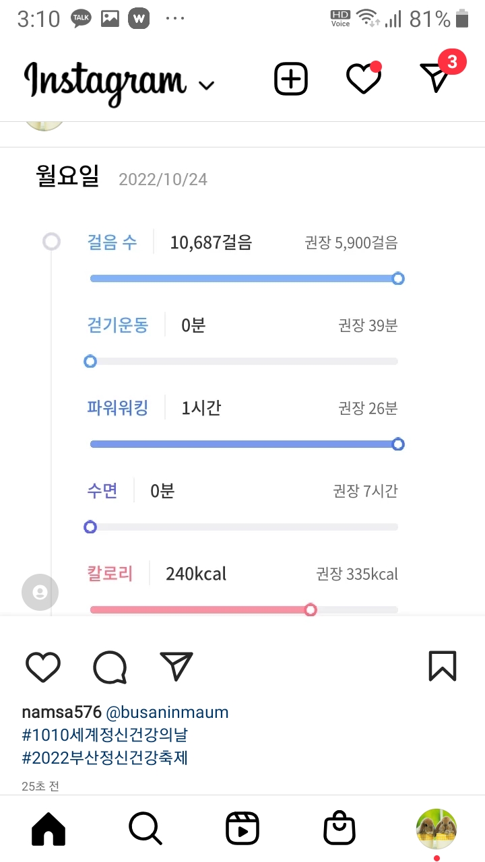The width and height of the screenshot is (485, 862).
Task: Open your profile from the bunny avatar
Action: 437,828
